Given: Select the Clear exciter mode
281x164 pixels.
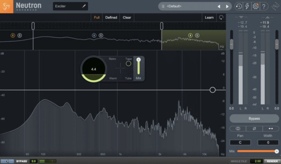Looking at the screenshot, I should tap(127, 18).
